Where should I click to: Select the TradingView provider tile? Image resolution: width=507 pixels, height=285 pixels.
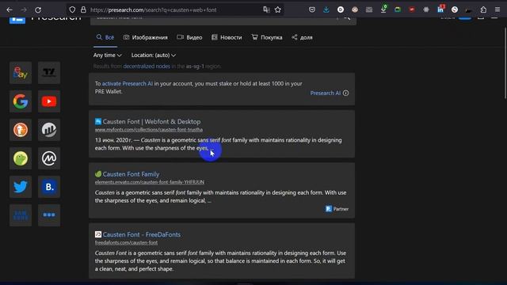pyautogui.click(x=49, y=73)
